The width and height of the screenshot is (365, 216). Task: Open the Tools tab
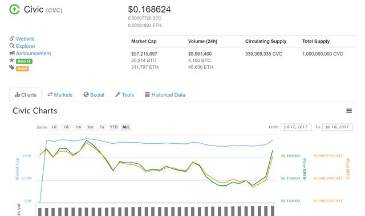(124, 95)
